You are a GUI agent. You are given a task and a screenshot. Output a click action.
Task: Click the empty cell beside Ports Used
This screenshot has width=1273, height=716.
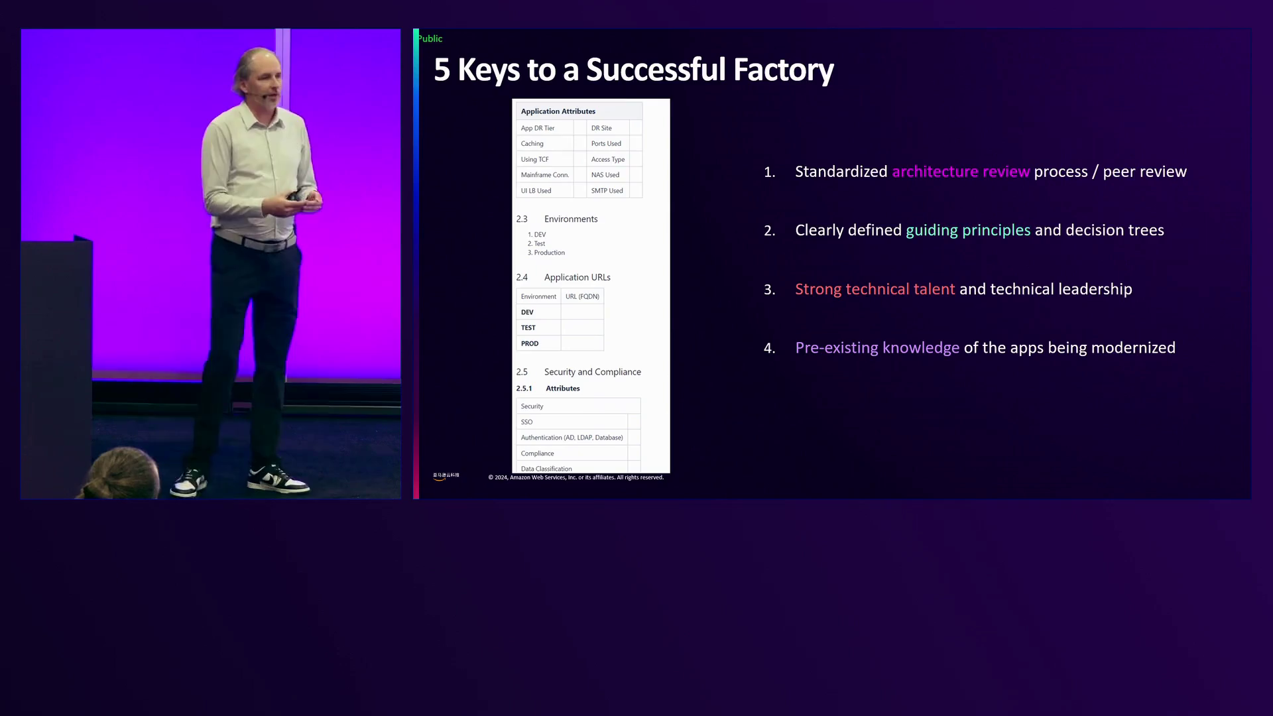(x=635, y=144)
